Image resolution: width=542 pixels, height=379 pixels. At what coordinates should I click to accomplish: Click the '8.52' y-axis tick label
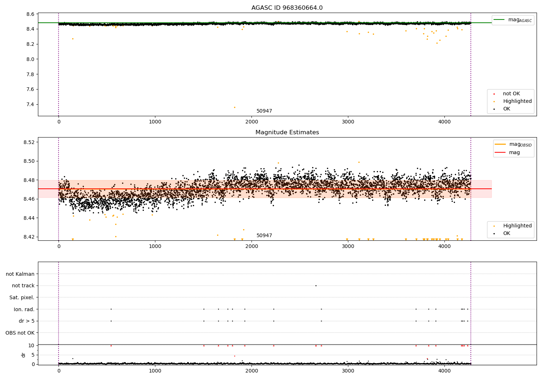point(29,142)
